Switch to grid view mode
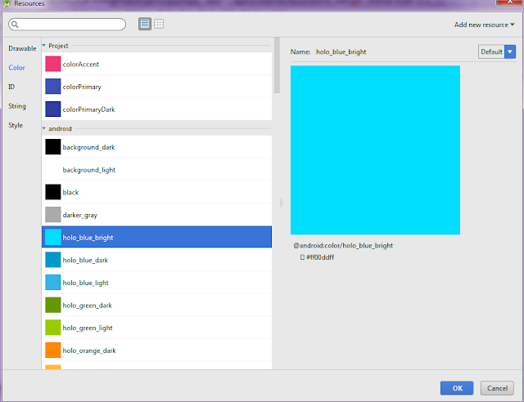524x402 pixels. point(159,24)
